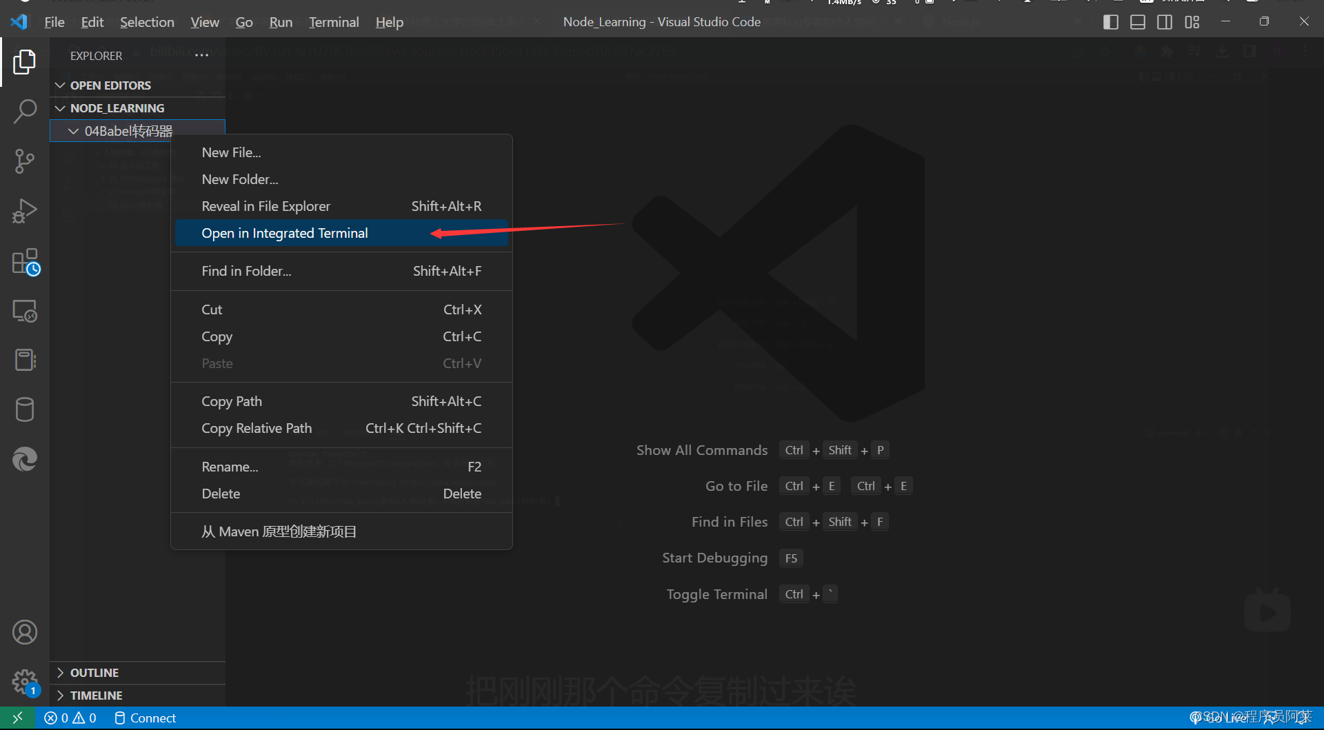Click the Go to File label
The height and width of the screenshot is (730, 1324).
[x=736, y=486]
